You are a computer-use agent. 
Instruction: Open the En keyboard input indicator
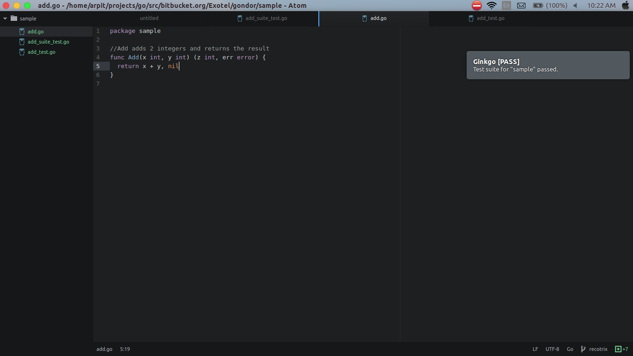coord(506,6)
